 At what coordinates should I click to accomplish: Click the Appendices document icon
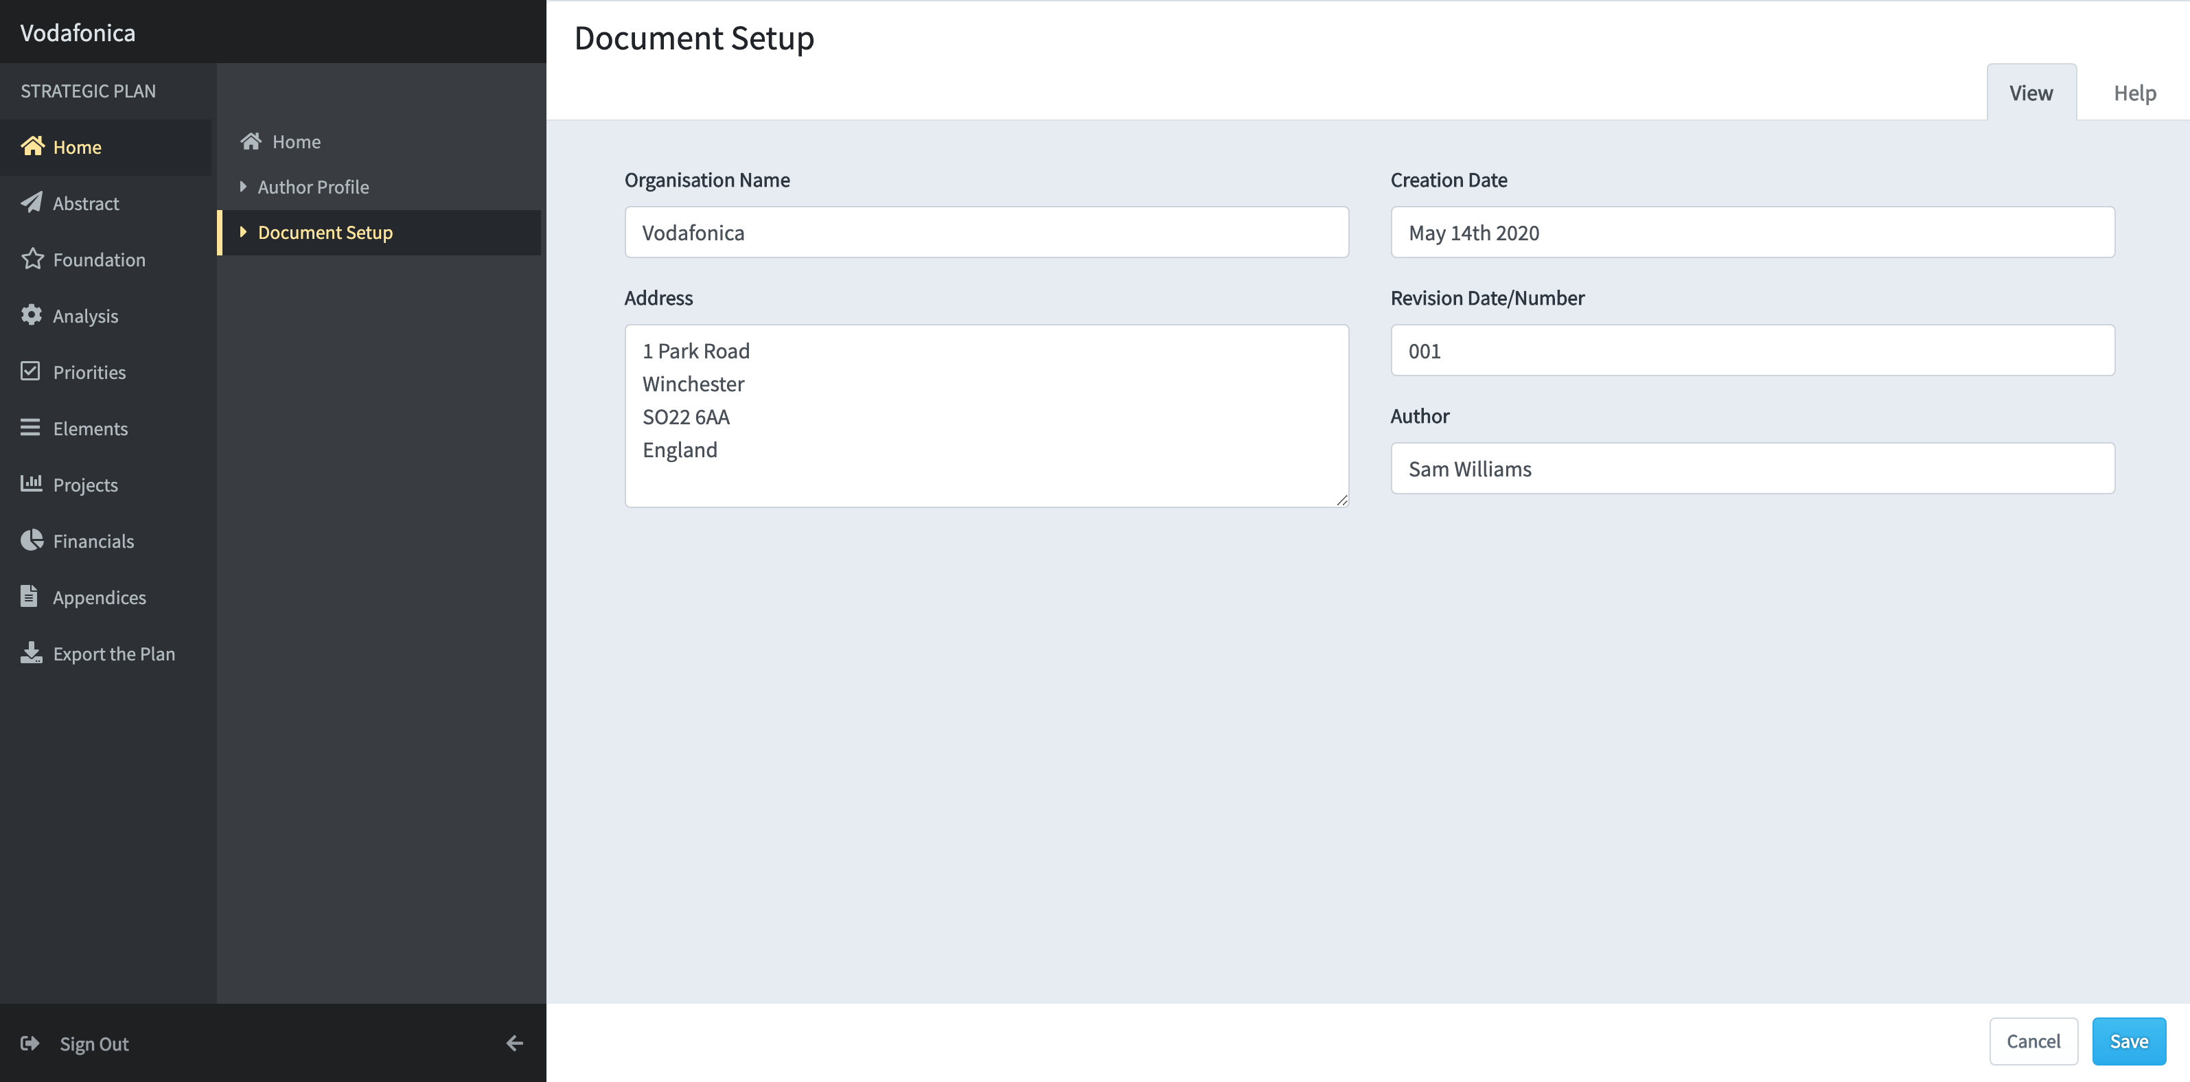pos(29,596)
